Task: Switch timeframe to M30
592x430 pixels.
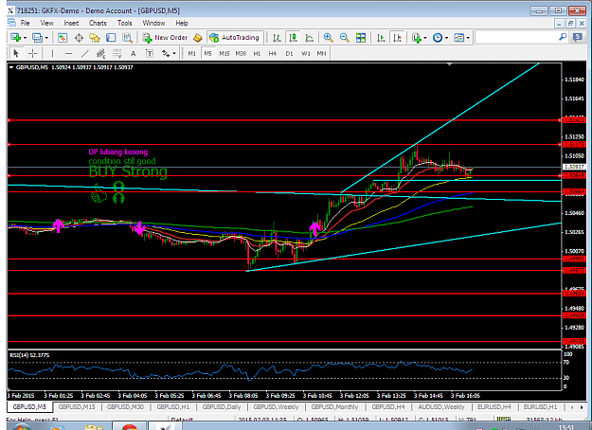Action: tap(241, 54)
